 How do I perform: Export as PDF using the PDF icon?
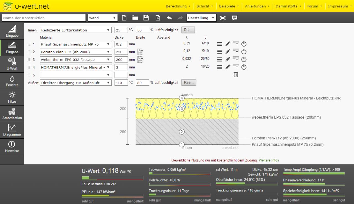pyautogui.click(x=157, y=18)
